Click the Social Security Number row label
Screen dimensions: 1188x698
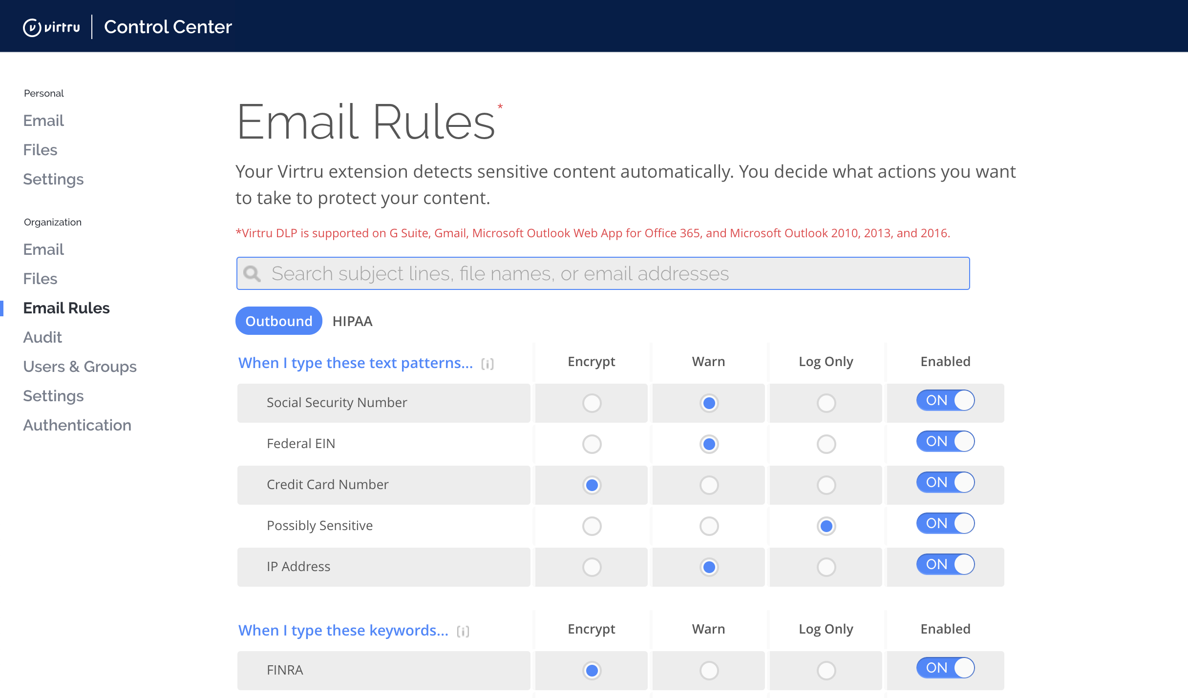(x=337, y=403)
